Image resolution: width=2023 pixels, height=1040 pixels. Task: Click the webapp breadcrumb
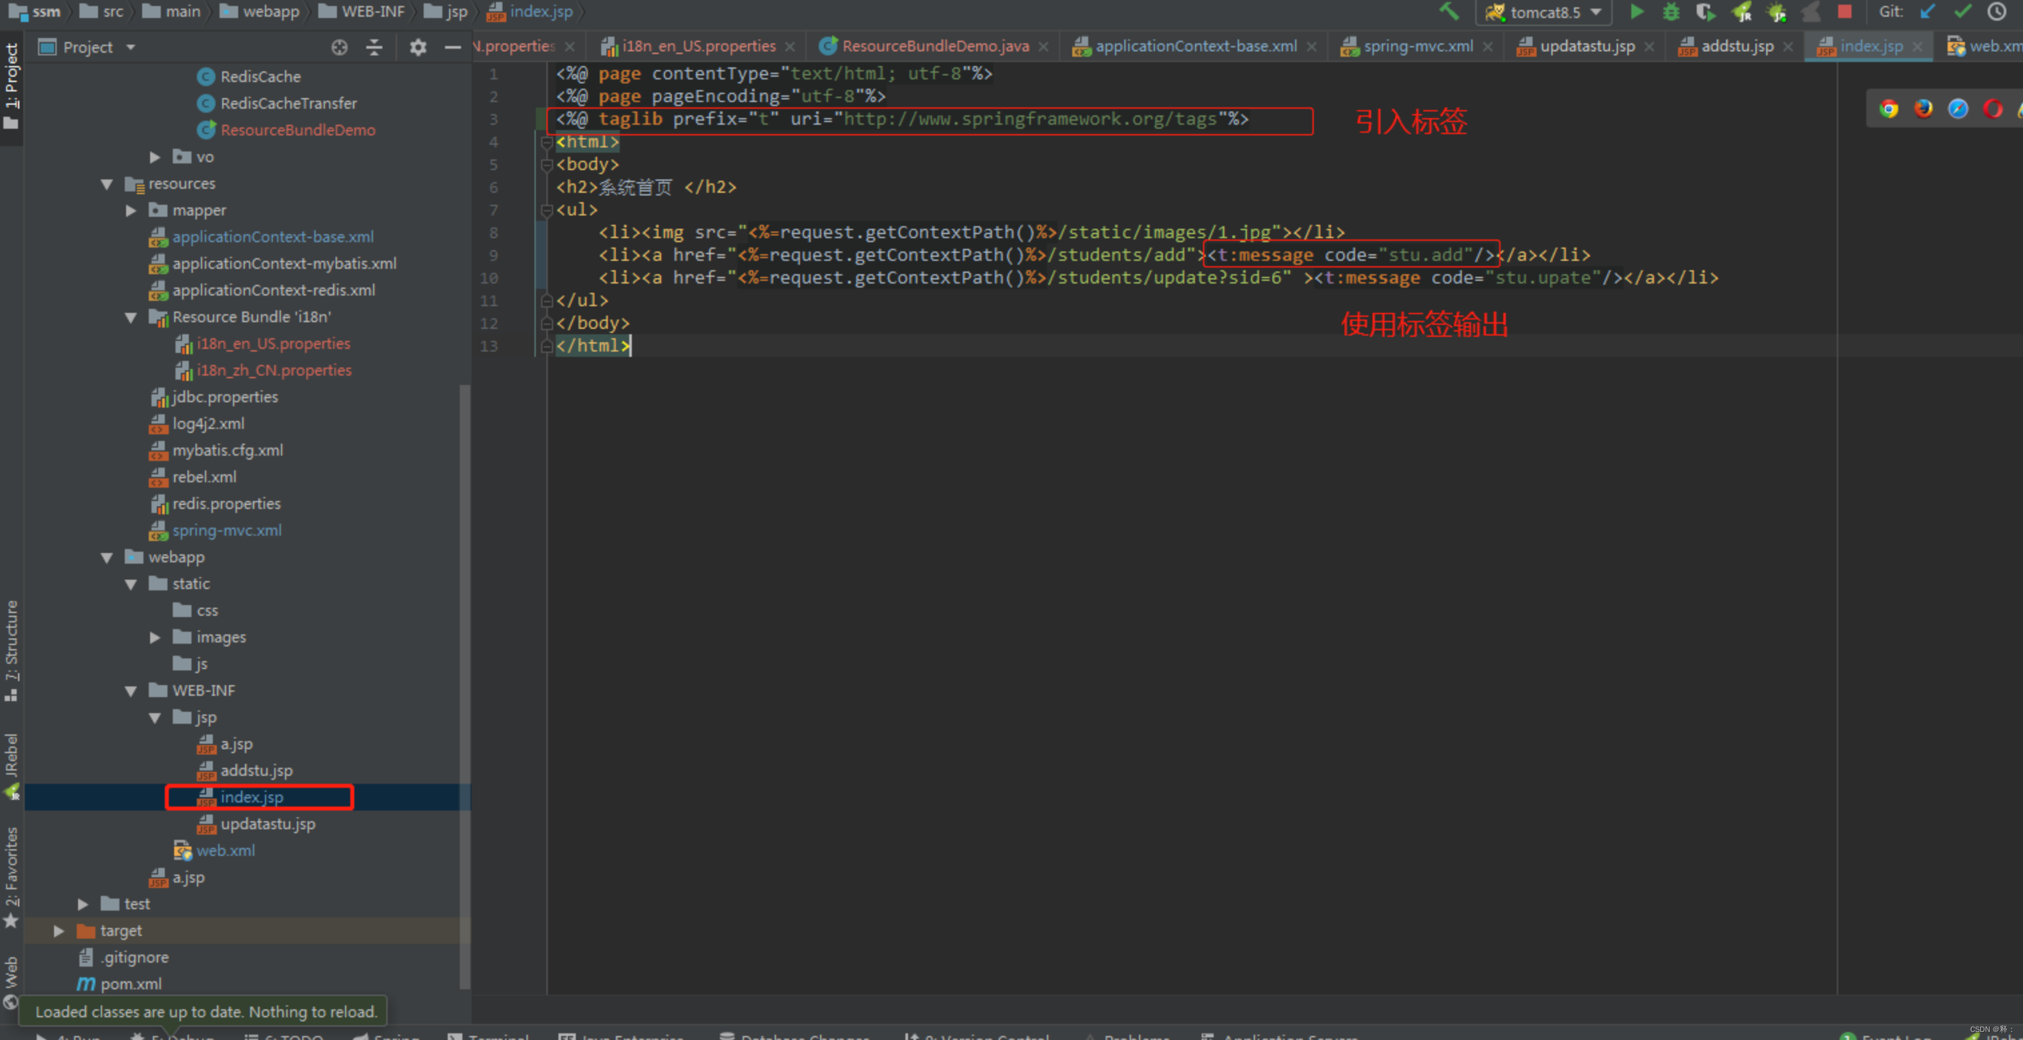[x=260, y=12]
